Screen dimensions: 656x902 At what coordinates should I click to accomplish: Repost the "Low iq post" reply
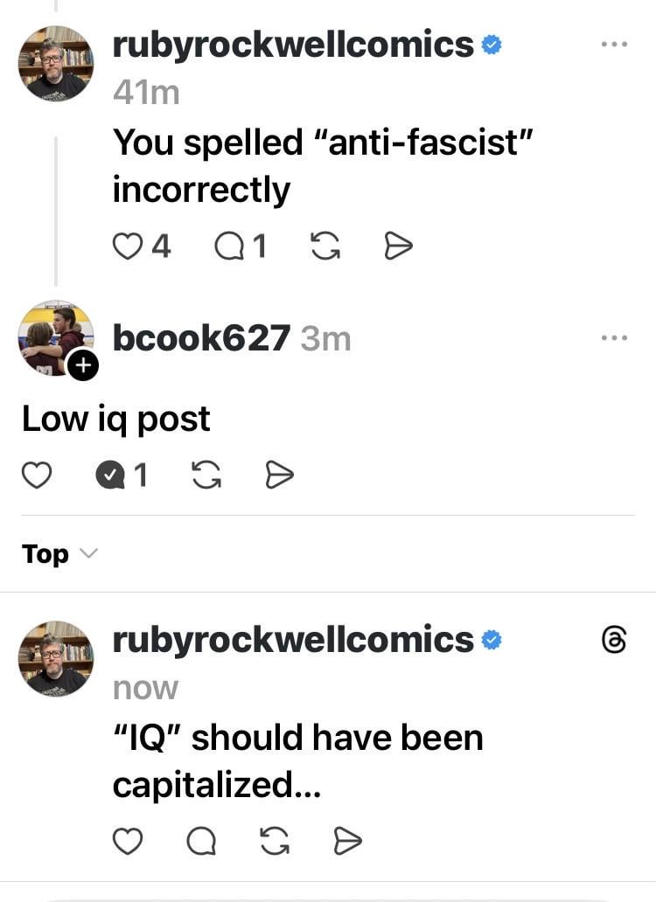pos(206,475)
